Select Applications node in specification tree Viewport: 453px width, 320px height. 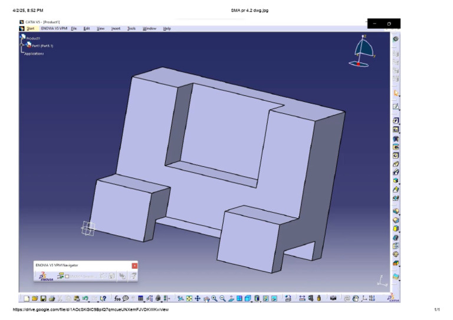click(34, 54)
